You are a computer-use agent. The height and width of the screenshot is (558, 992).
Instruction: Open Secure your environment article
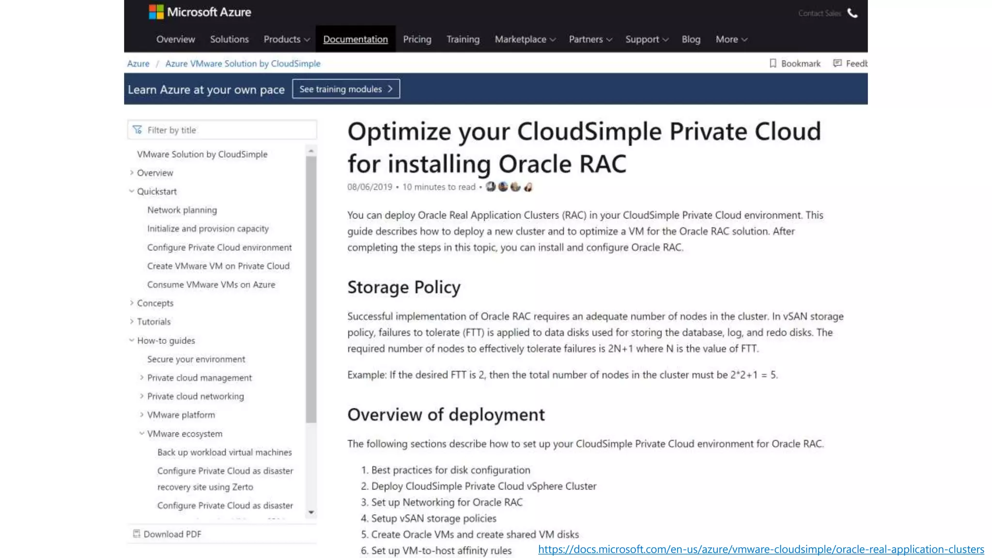[x=196, y=359]
